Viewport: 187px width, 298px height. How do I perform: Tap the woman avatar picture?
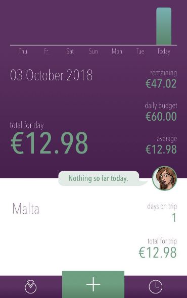165,178
